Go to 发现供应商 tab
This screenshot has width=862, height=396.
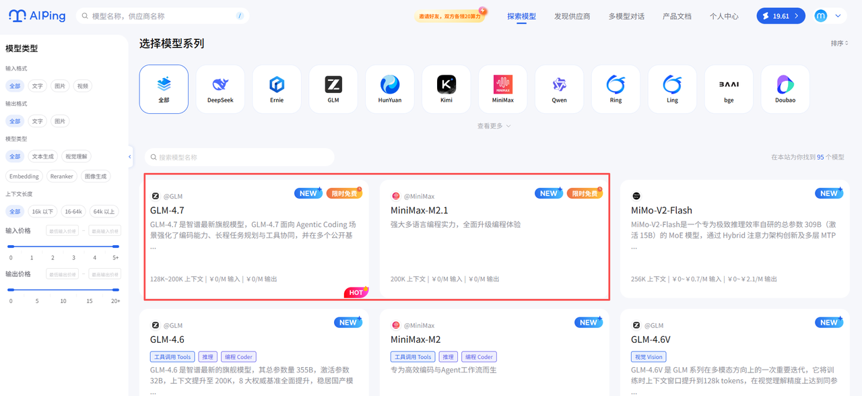point(572,16)
